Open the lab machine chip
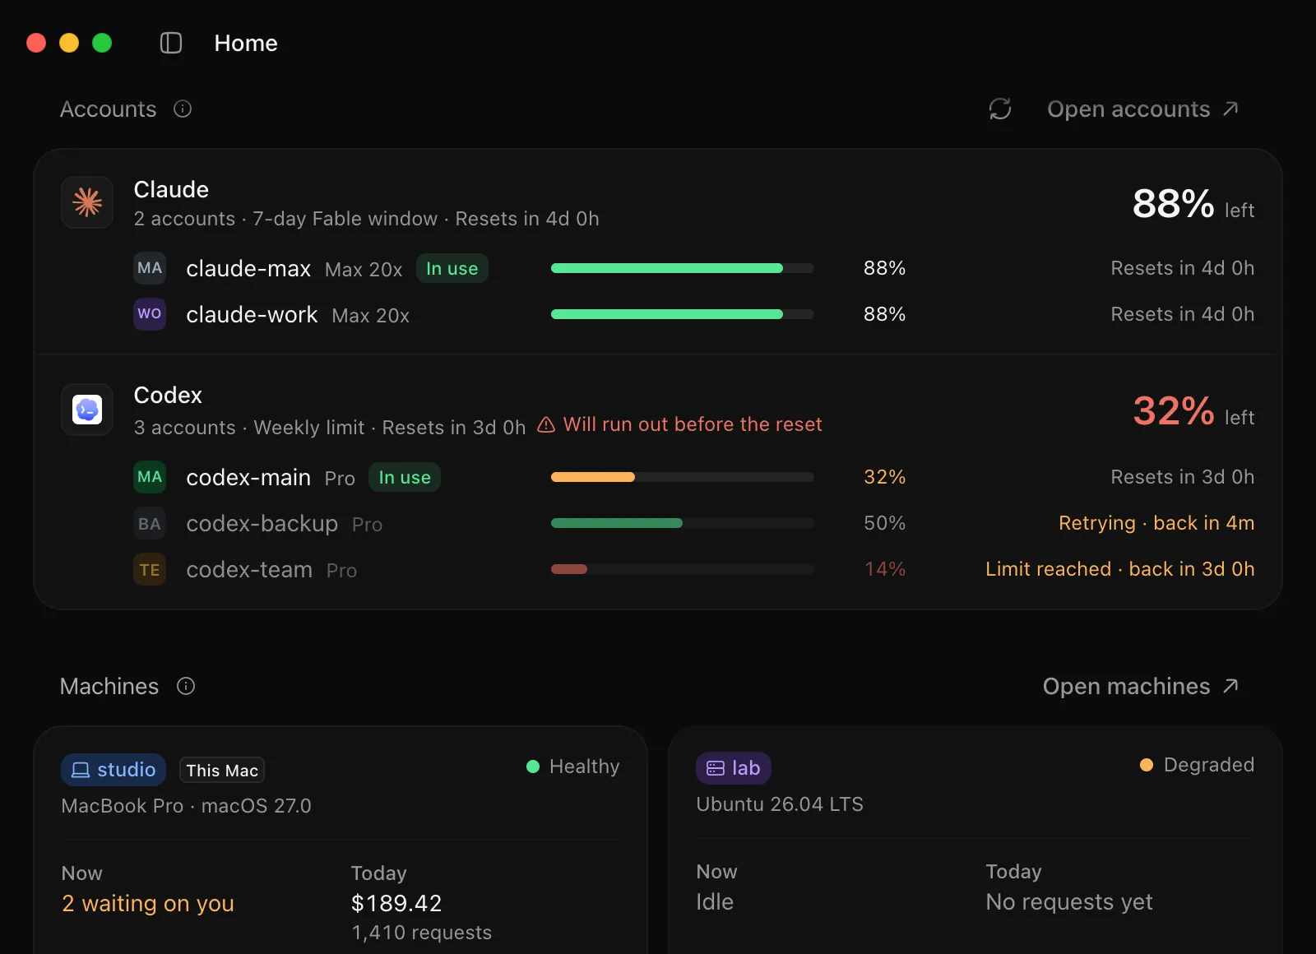Image resolution: width=1316 pixels, height=954 pixels. coord(734,768)
